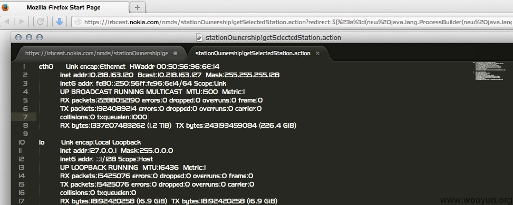Focus the browser URL address field
The image size is (513, 205).
click(x=292, y=22)
